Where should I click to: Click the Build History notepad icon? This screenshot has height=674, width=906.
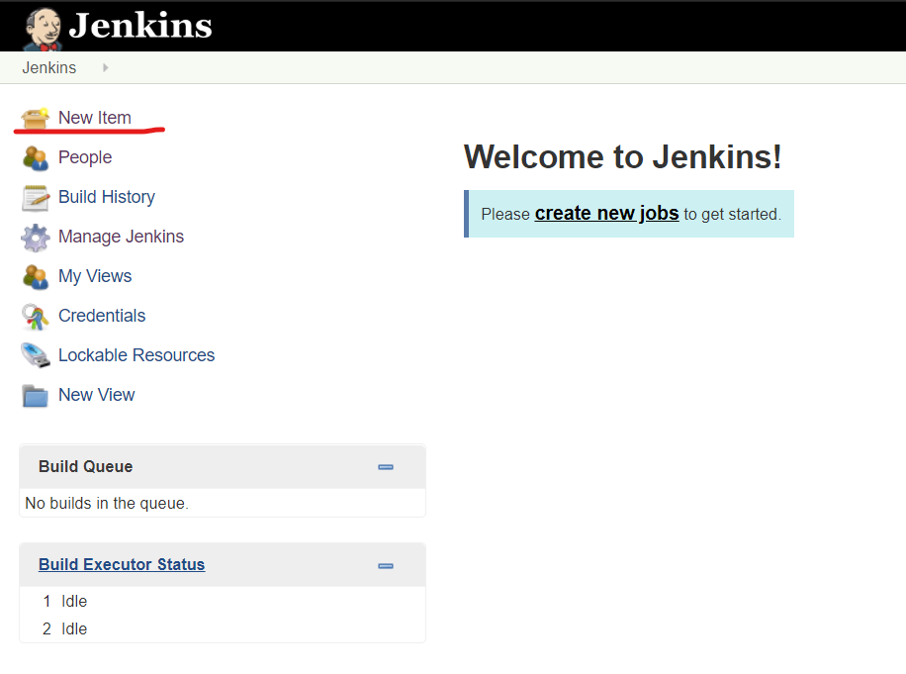click(36, 198)
